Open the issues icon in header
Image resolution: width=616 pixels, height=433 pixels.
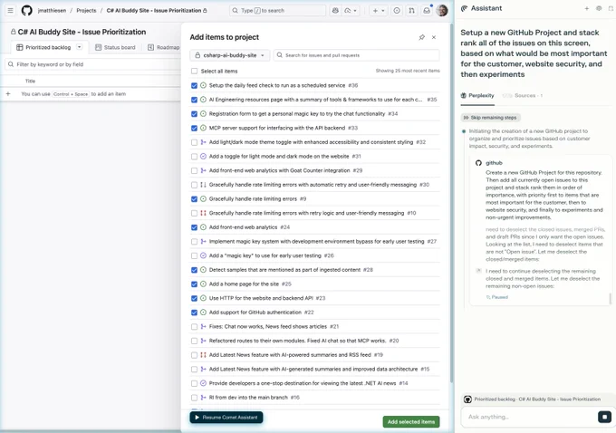(x=397, y=11)
